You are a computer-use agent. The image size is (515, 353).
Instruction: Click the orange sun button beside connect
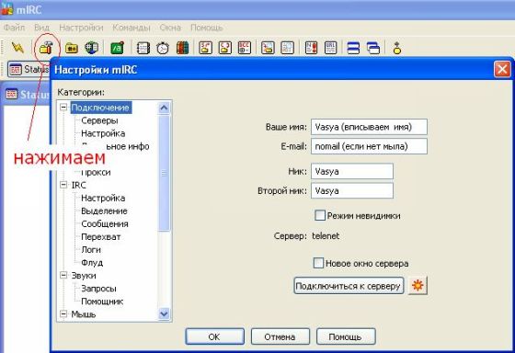[418, 285]
